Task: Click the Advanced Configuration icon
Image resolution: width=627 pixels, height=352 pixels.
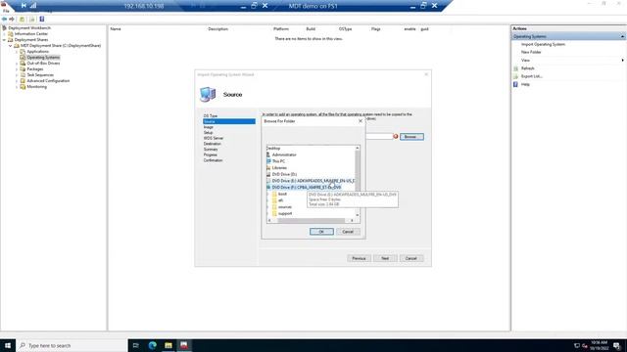Action: coord(23,80)
